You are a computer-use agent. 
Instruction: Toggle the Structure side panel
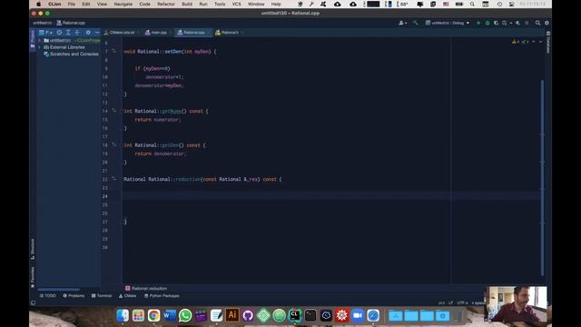tap(33, 249)
